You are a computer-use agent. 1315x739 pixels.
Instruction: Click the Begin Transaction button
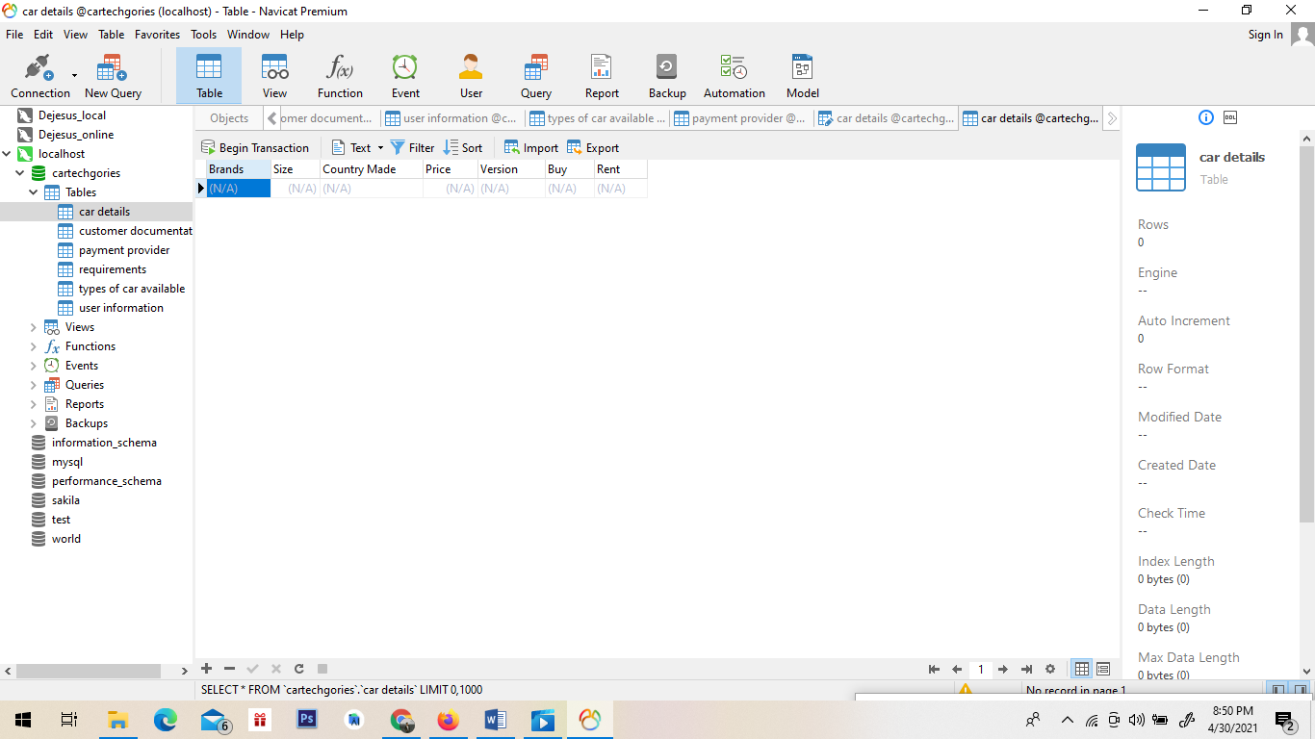point(255,148)
